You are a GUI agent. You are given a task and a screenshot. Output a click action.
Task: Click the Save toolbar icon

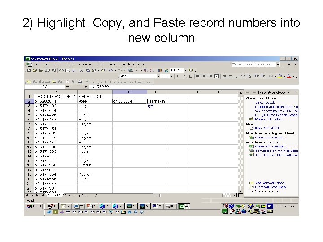coord(41,70)
